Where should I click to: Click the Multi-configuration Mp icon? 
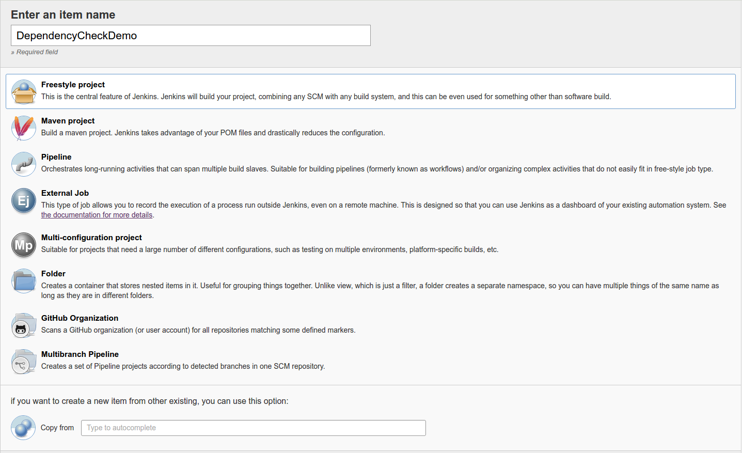24,245
